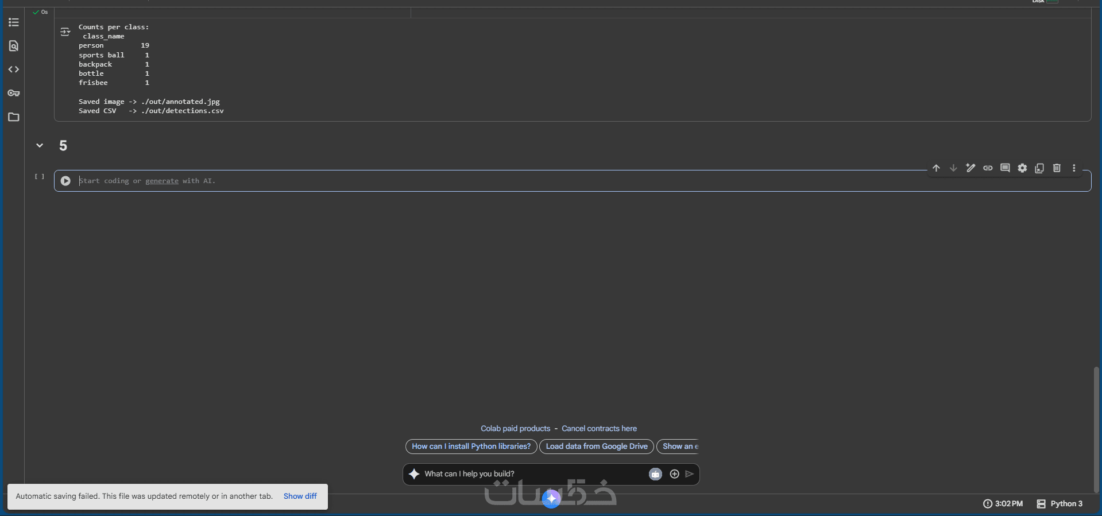
Task: Click the Python 3 runtime indicator
Action: coord(1060,504)
